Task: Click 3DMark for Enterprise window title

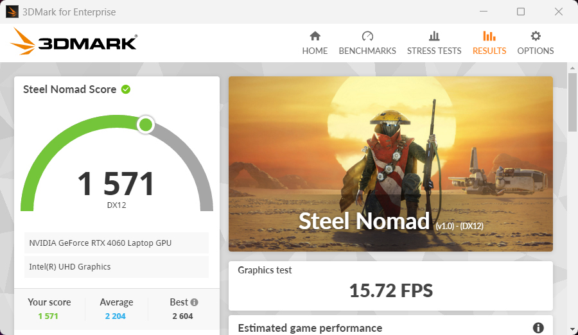Action: click(x=69, y=12)
